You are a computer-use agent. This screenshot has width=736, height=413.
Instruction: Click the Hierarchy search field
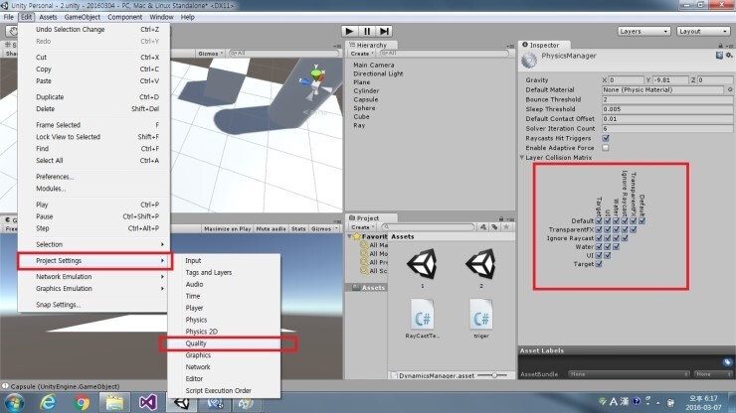click(444, 54)
